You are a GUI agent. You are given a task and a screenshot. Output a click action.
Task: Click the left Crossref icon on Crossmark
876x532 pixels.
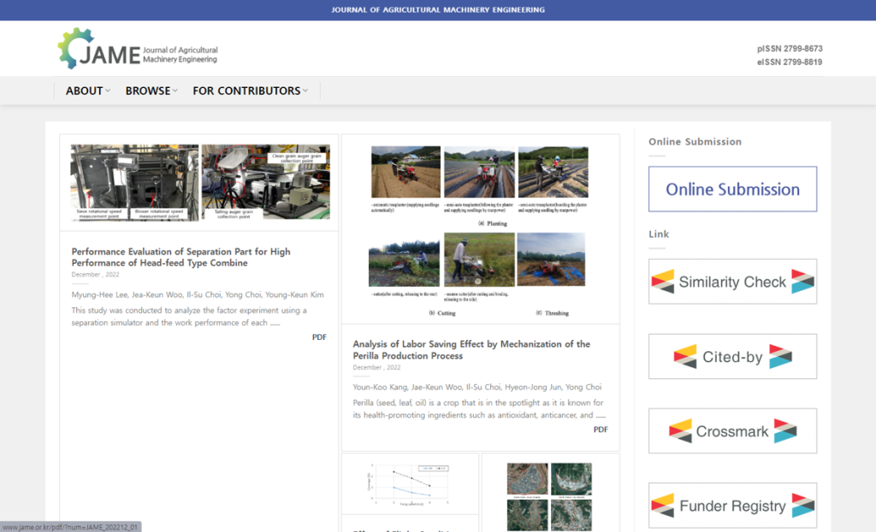tap(680, 431)
